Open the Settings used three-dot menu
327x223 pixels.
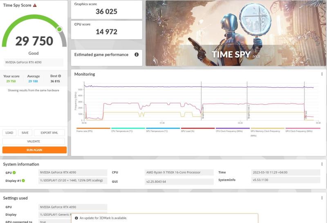(322, 198)
